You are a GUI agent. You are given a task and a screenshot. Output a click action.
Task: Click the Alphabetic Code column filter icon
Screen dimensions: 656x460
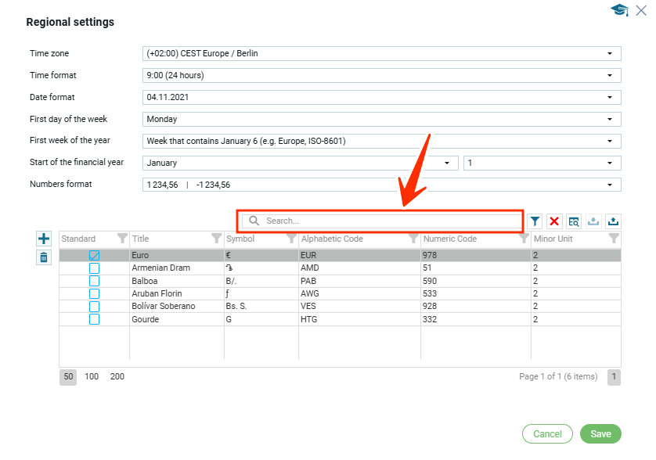[413, 239]
